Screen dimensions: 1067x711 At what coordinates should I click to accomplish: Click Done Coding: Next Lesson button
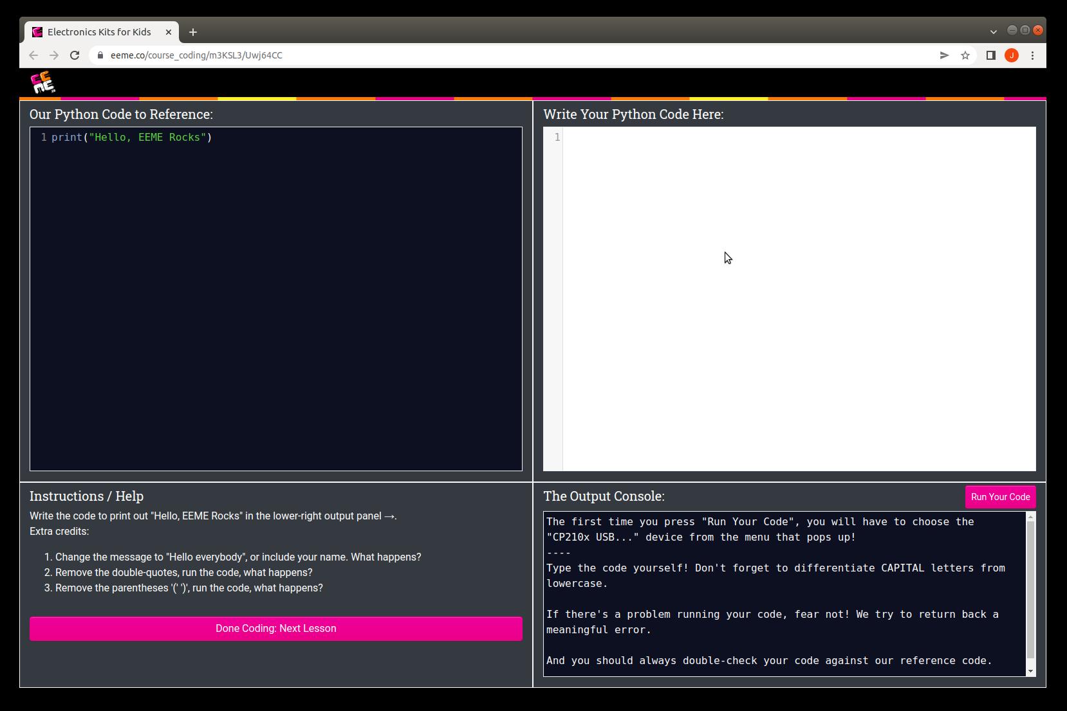click(x=275, y=629)
